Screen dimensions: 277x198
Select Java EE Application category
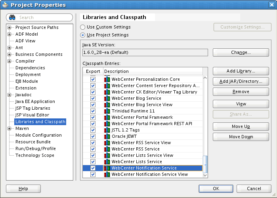(35, 101)
